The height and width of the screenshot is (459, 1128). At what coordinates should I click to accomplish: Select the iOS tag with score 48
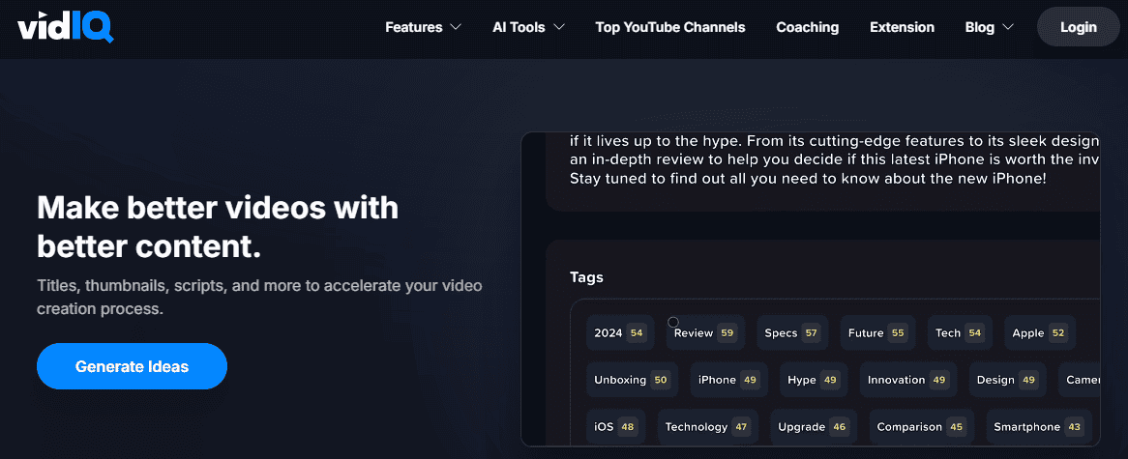(x=616, y=427)
